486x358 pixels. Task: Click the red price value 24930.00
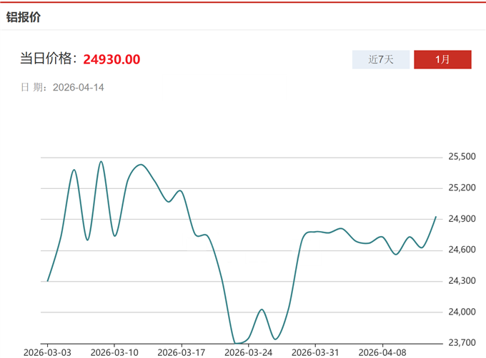[x=111, y=59]
